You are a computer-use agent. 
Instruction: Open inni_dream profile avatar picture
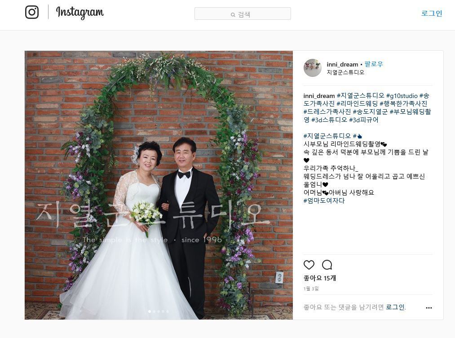click(x=313, y=68)
